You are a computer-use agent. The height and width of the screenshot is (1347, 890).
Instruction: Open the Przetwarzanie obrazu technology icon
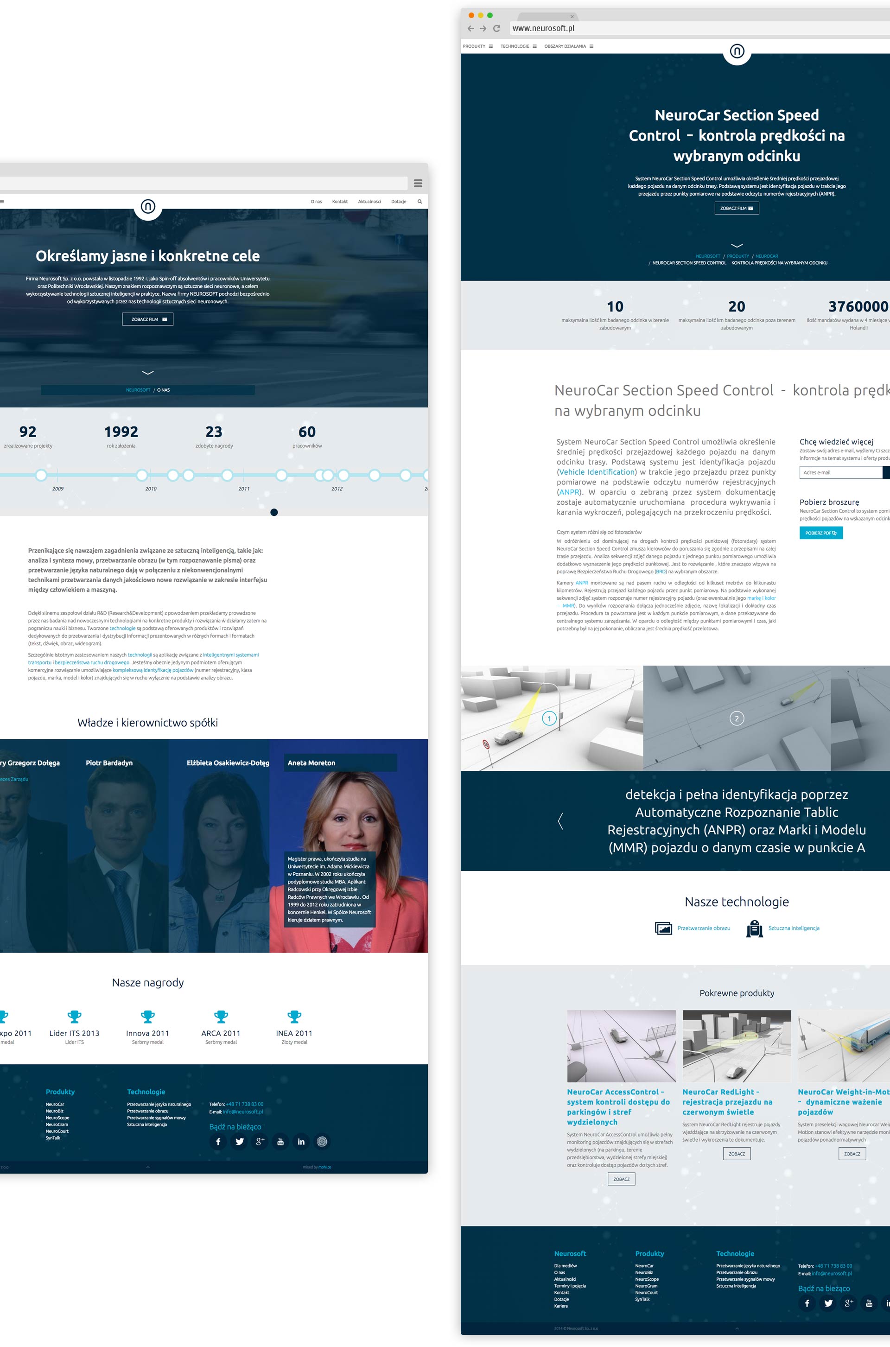663,928
